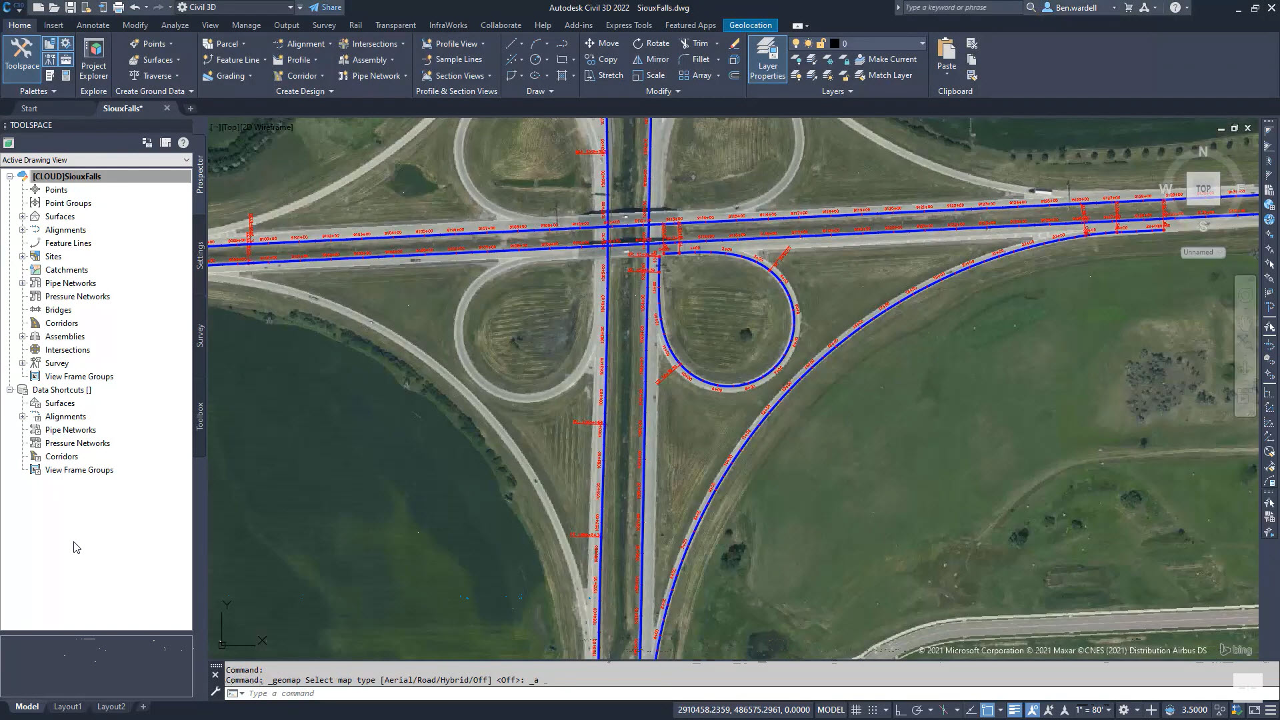Click the Paste clipboard icon

945,53
